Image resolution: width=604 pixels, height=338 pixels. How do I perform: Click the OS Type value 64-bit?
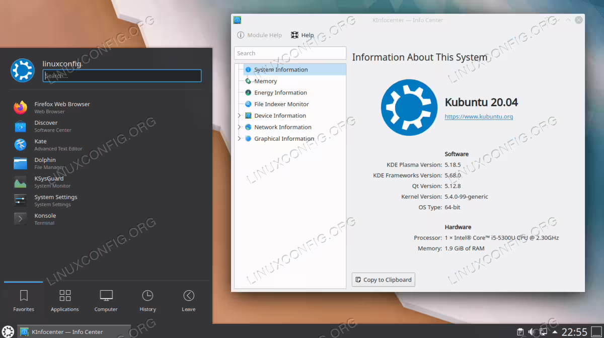[x=452, y=207]
